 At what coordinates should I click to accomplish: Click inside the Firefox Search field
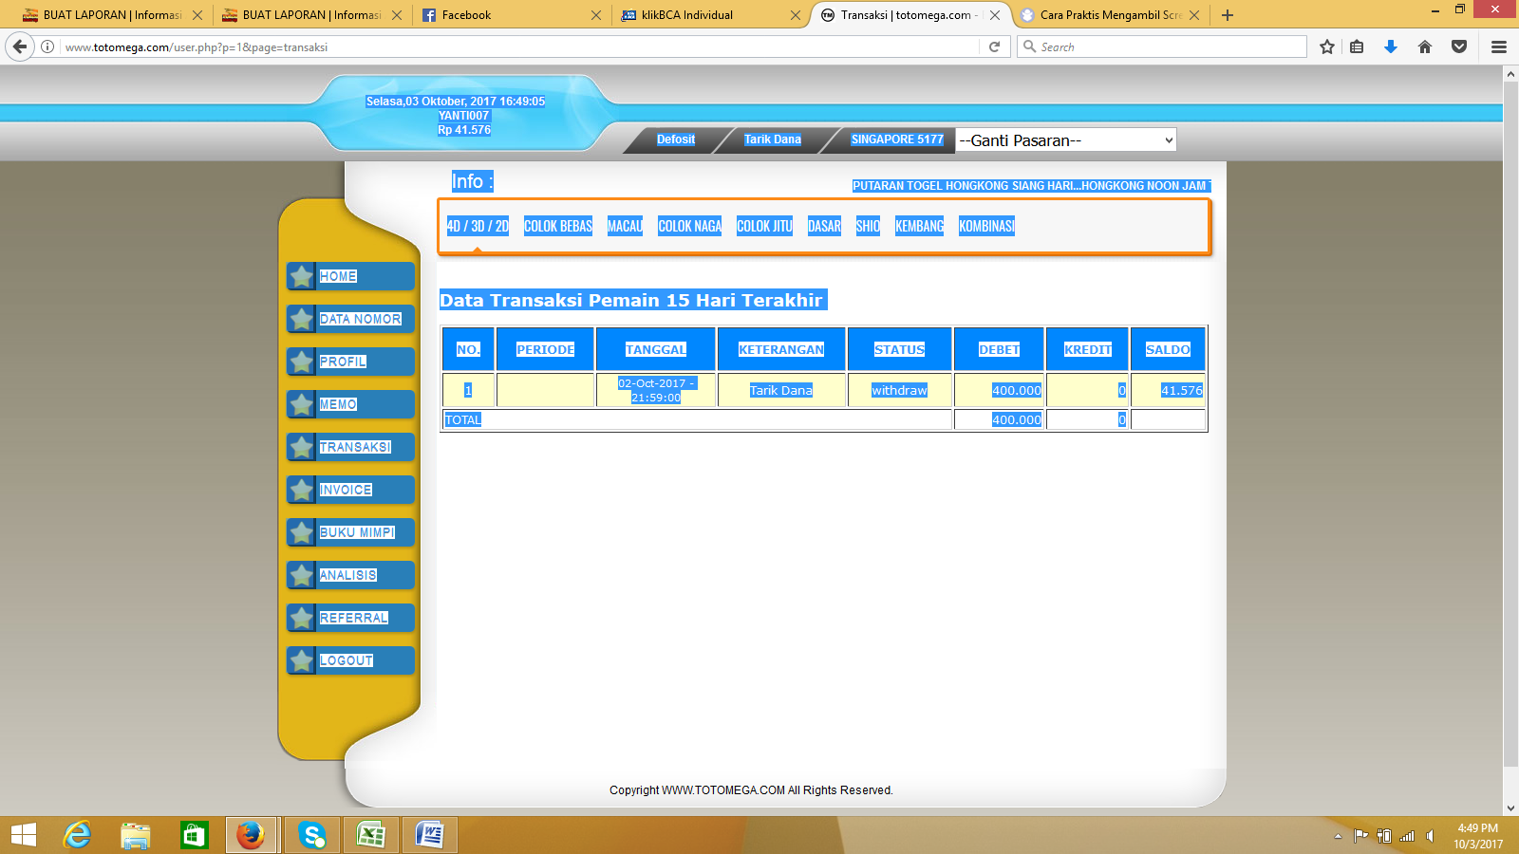[1168, 46]
